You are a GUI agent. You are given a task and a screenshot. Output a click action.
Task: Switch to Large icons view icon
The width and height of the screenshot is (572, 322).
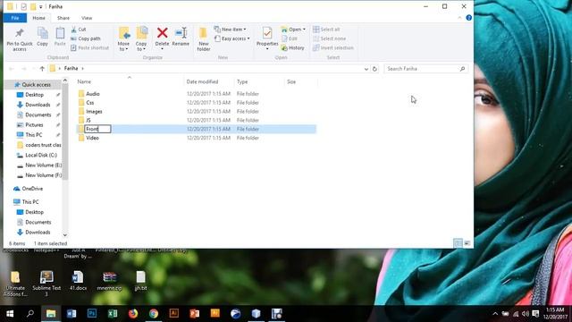tap(467, 243)
